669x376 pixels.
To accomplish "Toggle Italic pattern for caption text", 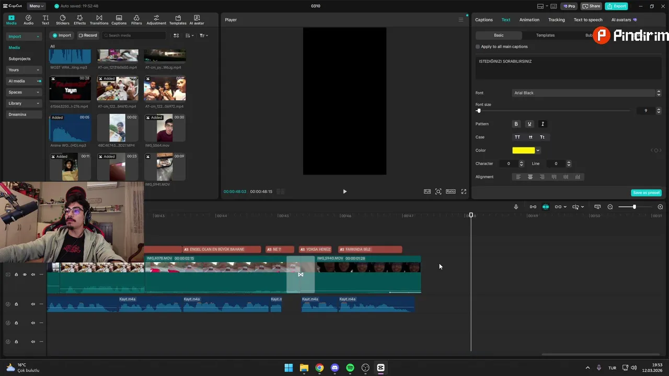I will tap(543, 124).
